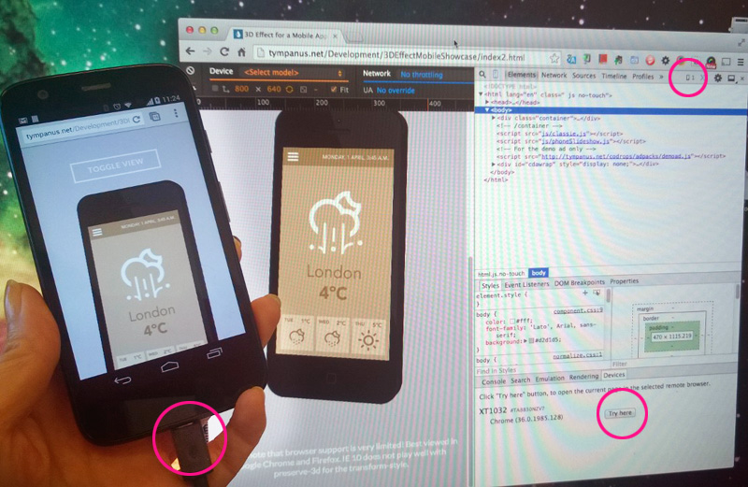The width and height of the screenshot is (748, 487).
Task: Click the new style rule plus icon
Action: 585,293
